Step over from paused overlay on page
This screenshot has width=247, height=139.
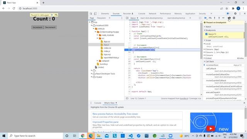tap(56, 15)
